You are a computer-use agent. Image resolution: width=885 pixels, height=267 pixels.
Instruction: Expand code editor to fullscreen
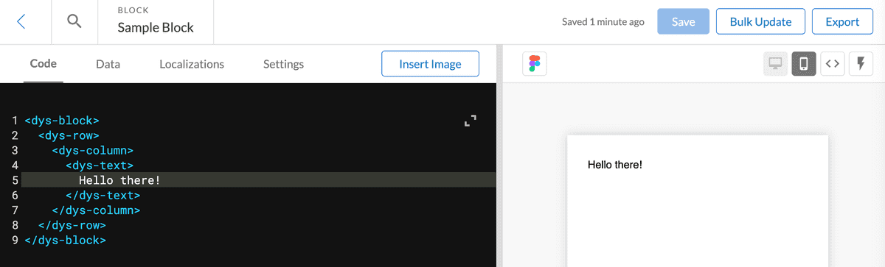coord(471,121)
